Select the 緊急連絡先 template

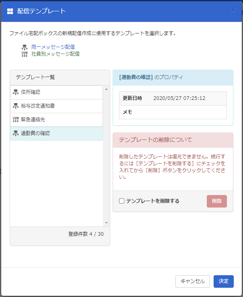pyautogui.click(x=57, y=120)
